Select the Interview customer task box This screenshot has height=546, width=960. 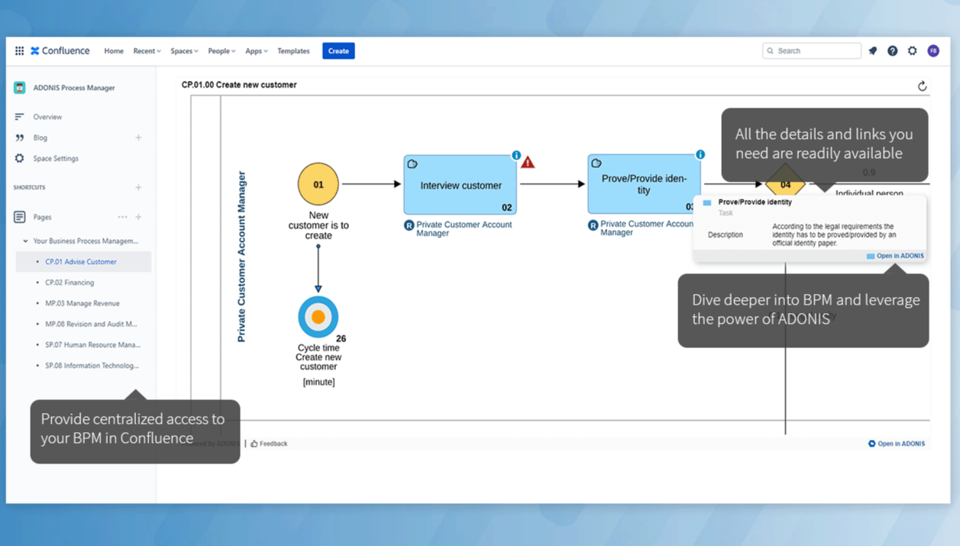461,185
